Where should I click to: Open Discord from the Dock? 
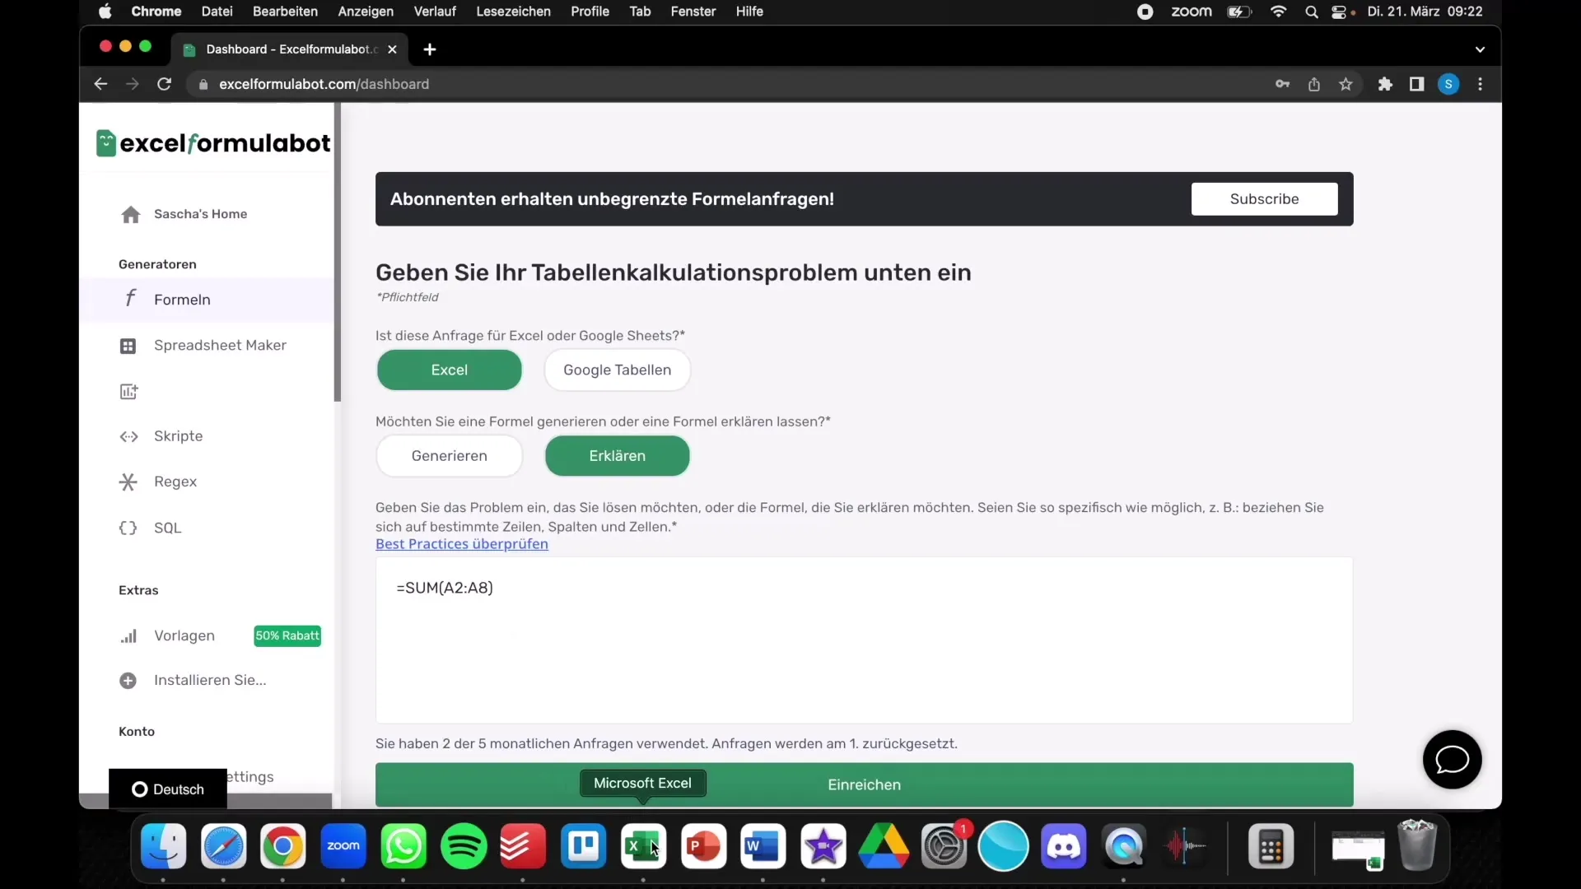(1064, 846)
